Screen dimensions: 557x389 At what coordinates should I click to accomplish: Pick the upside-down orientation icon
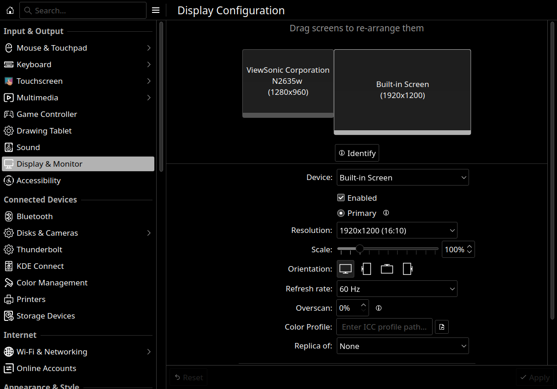pos(387,269)
